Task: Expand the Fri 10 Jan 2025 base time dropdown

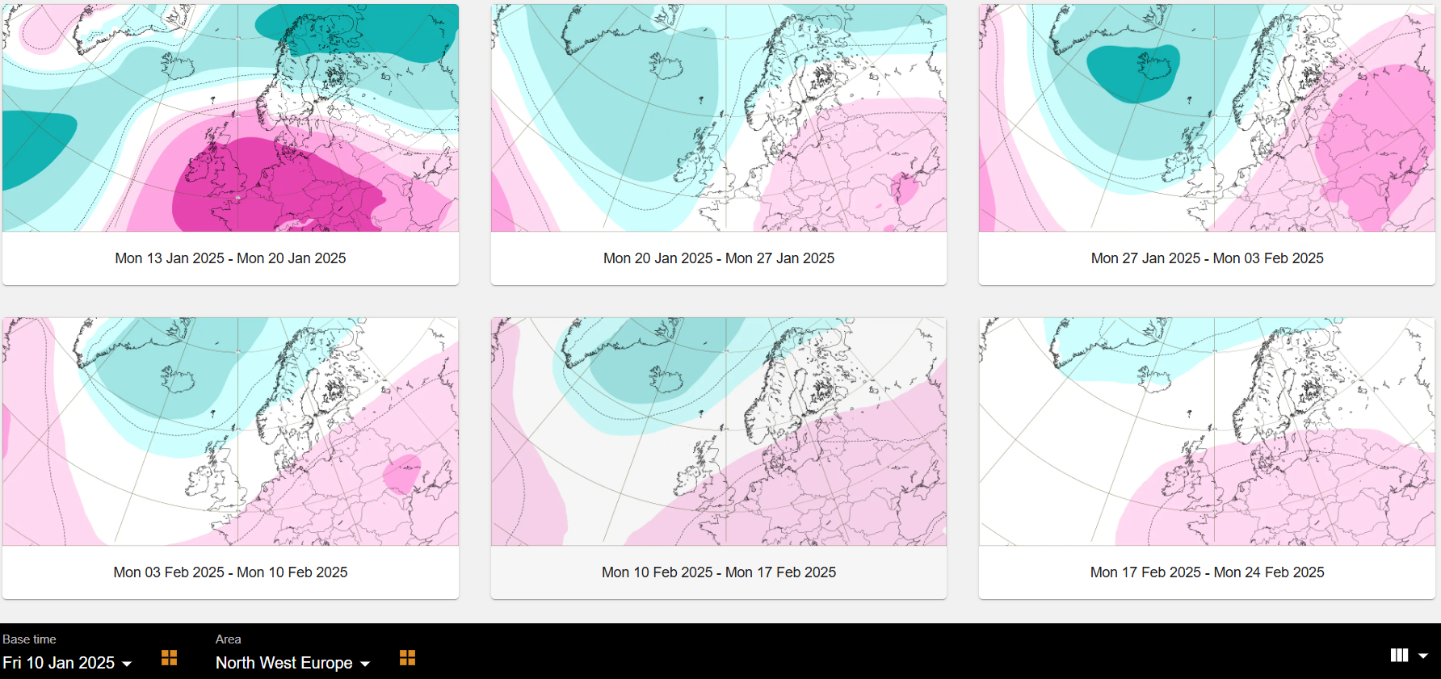Action: 67,663
